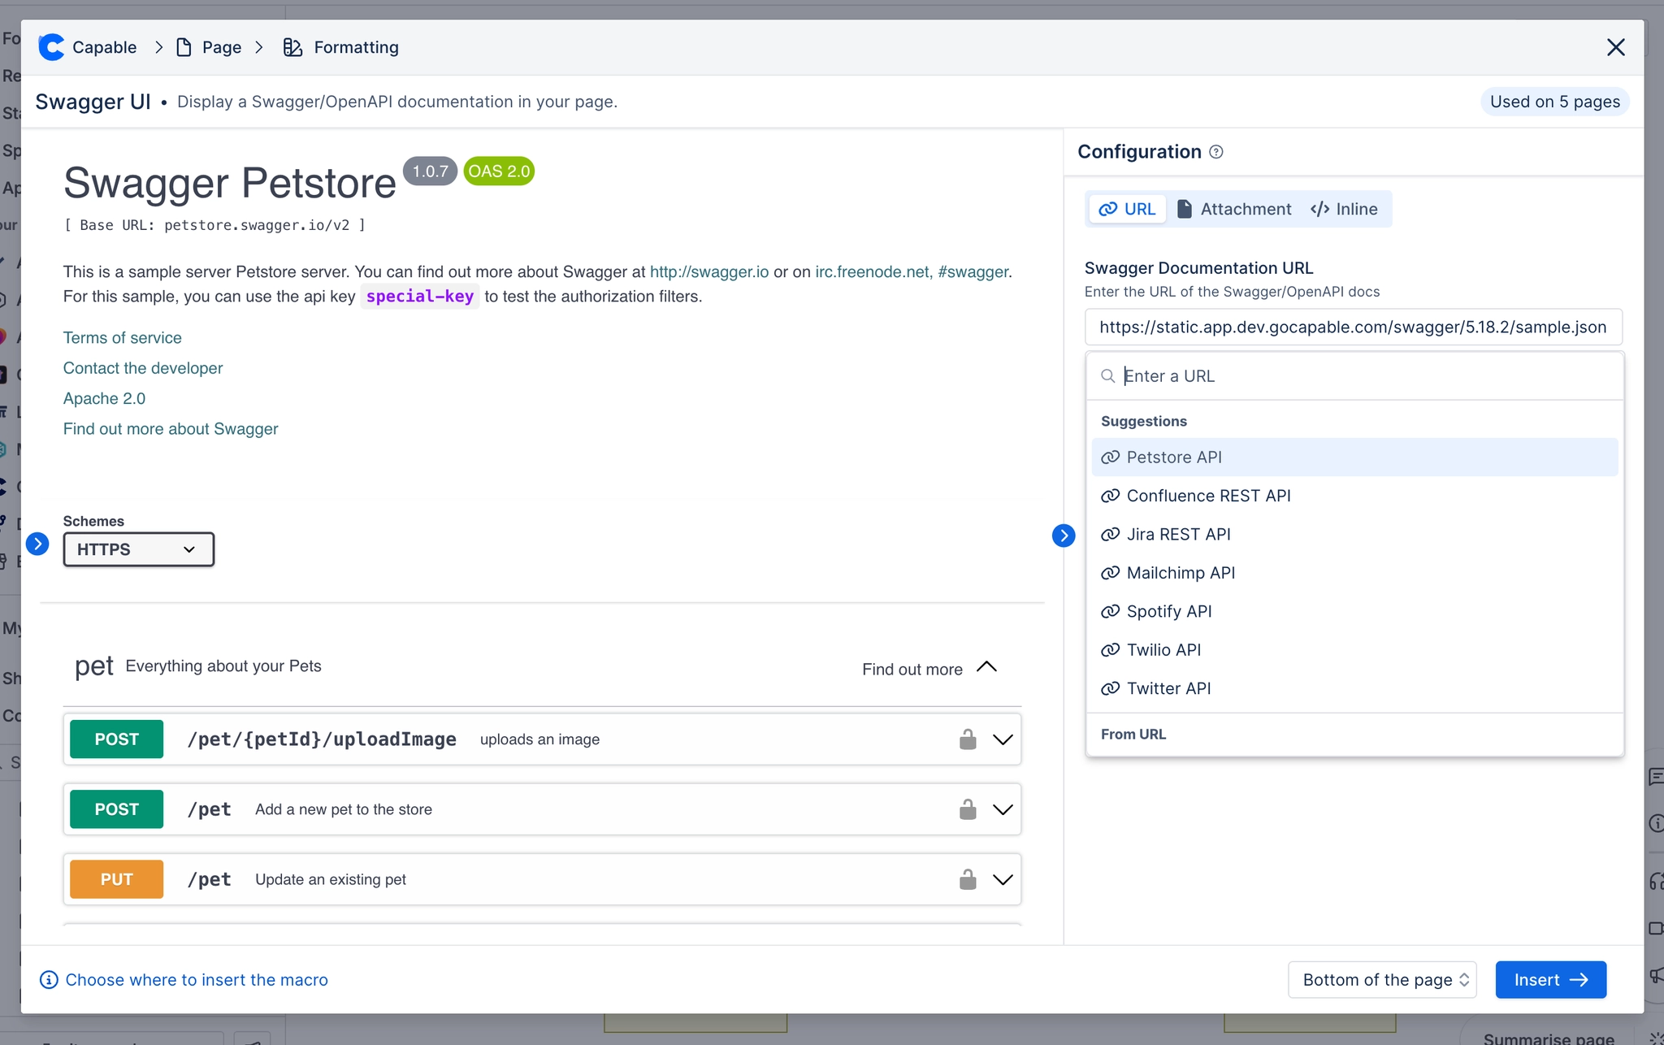The width and height of the screenshot is (1664, 1045).
Task: Collapse the pet section with the chevron
Action: click(x=986, y=667)
